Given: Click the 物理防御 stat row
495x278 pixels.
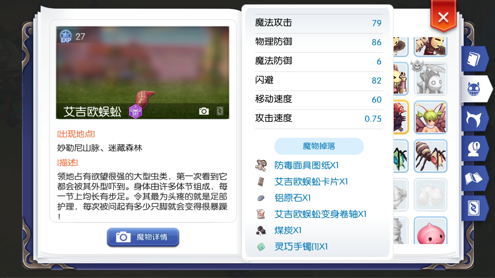Looking at the screenshot, I should 319,42.
